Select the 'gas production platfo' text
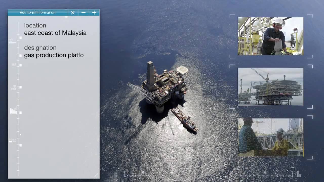Screen dimensions: 324x182 (x=54, y=55)
